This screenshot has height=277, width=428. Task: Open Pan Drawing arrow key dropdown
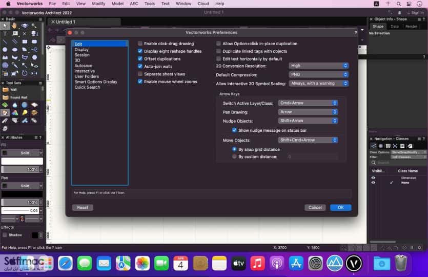pyautogui.click(x=308, y=112)
